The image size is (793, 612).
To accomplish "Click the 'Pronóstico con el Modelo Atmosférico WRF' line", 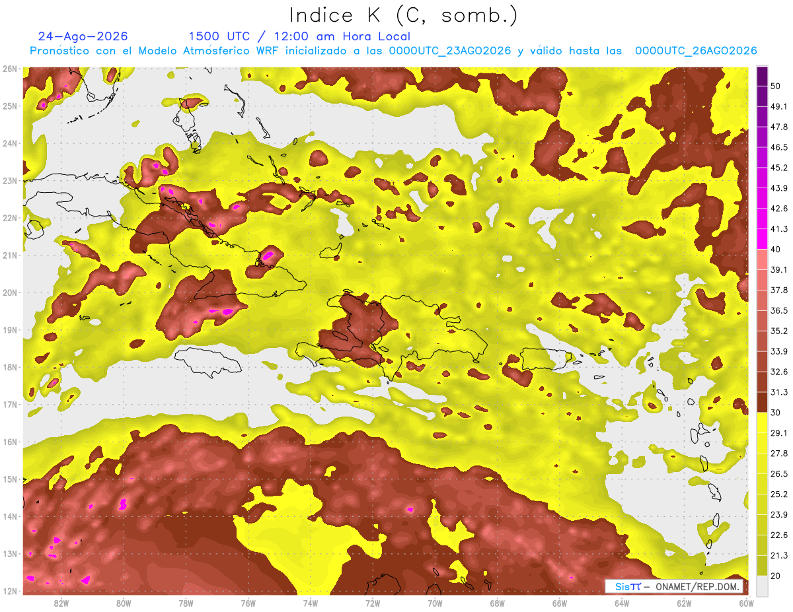I will coord(393,51).
